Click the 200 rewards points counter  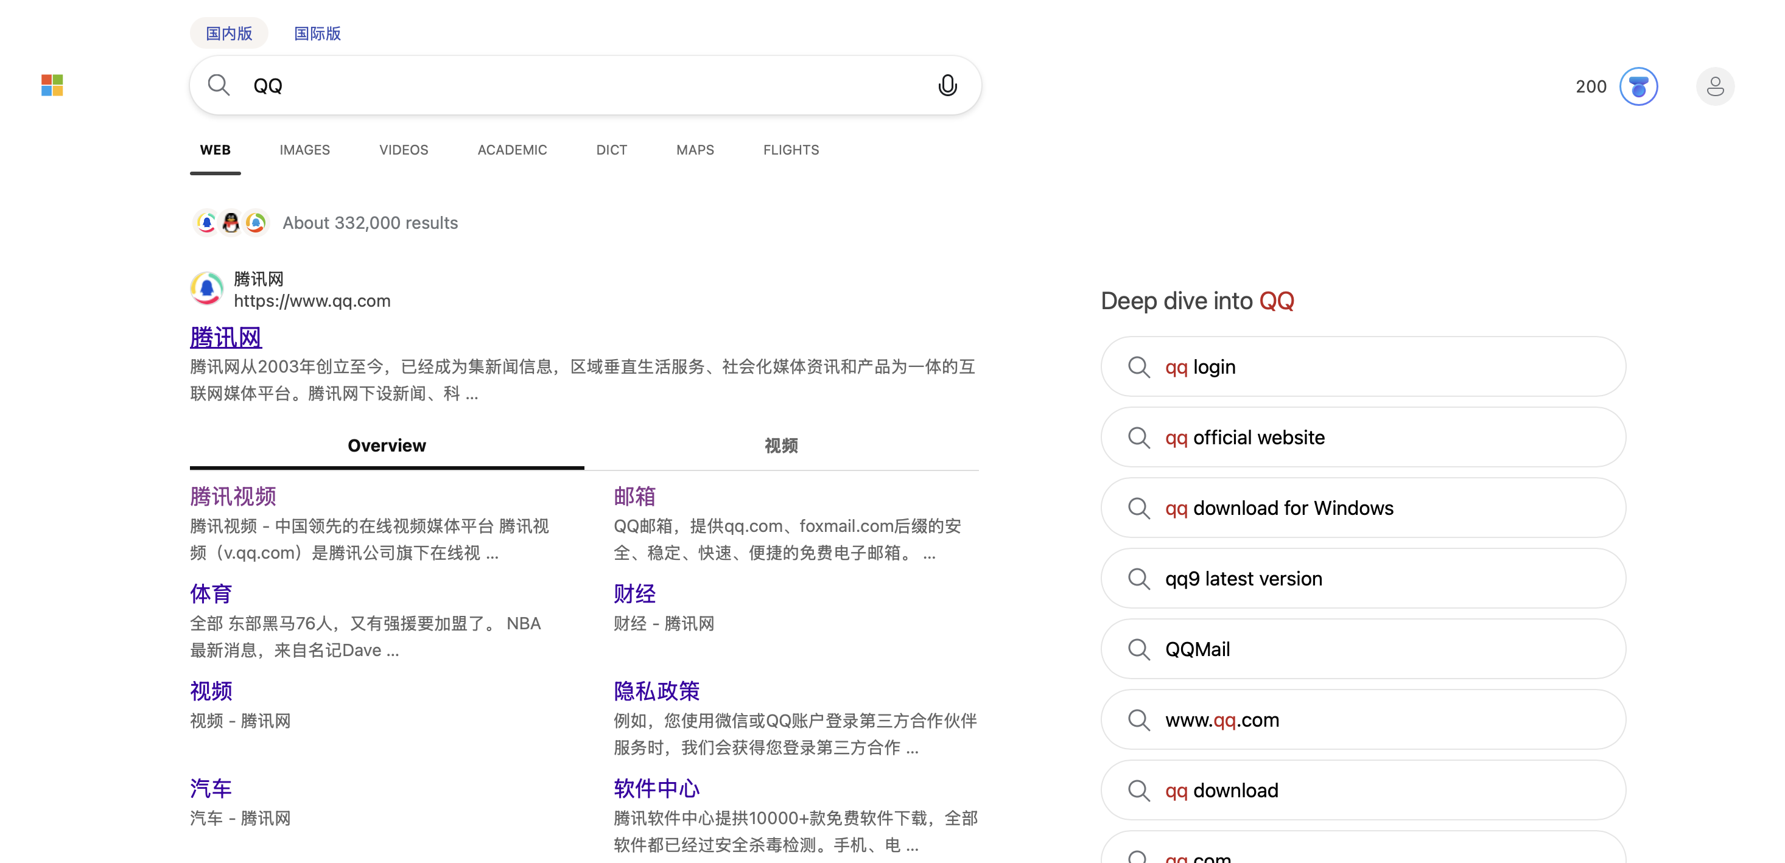click(1591, 86)
